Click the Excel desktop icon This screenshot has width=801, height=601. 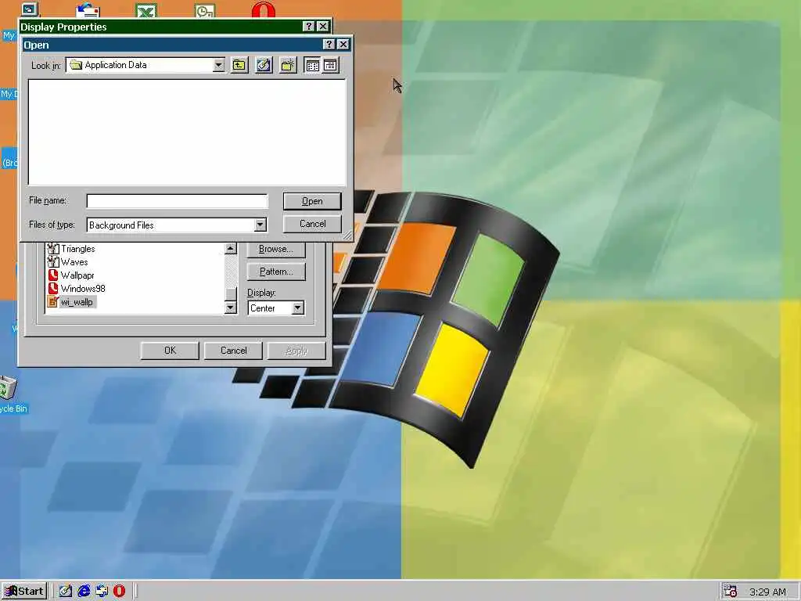pyautogui.click(x=146, y=9)
